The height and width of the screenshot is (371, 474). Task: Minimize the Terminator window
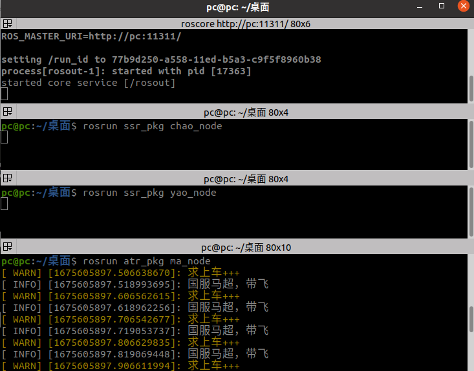point(420,6)
